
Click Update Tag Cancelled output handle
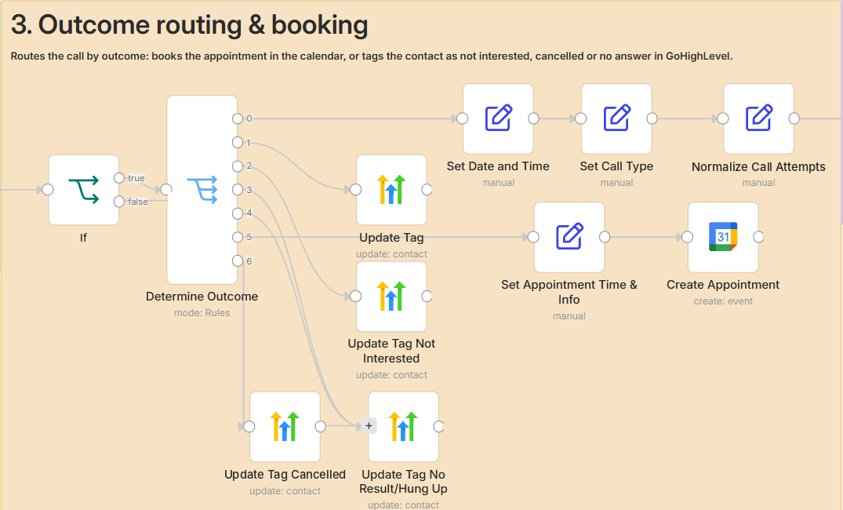(321, 427)
